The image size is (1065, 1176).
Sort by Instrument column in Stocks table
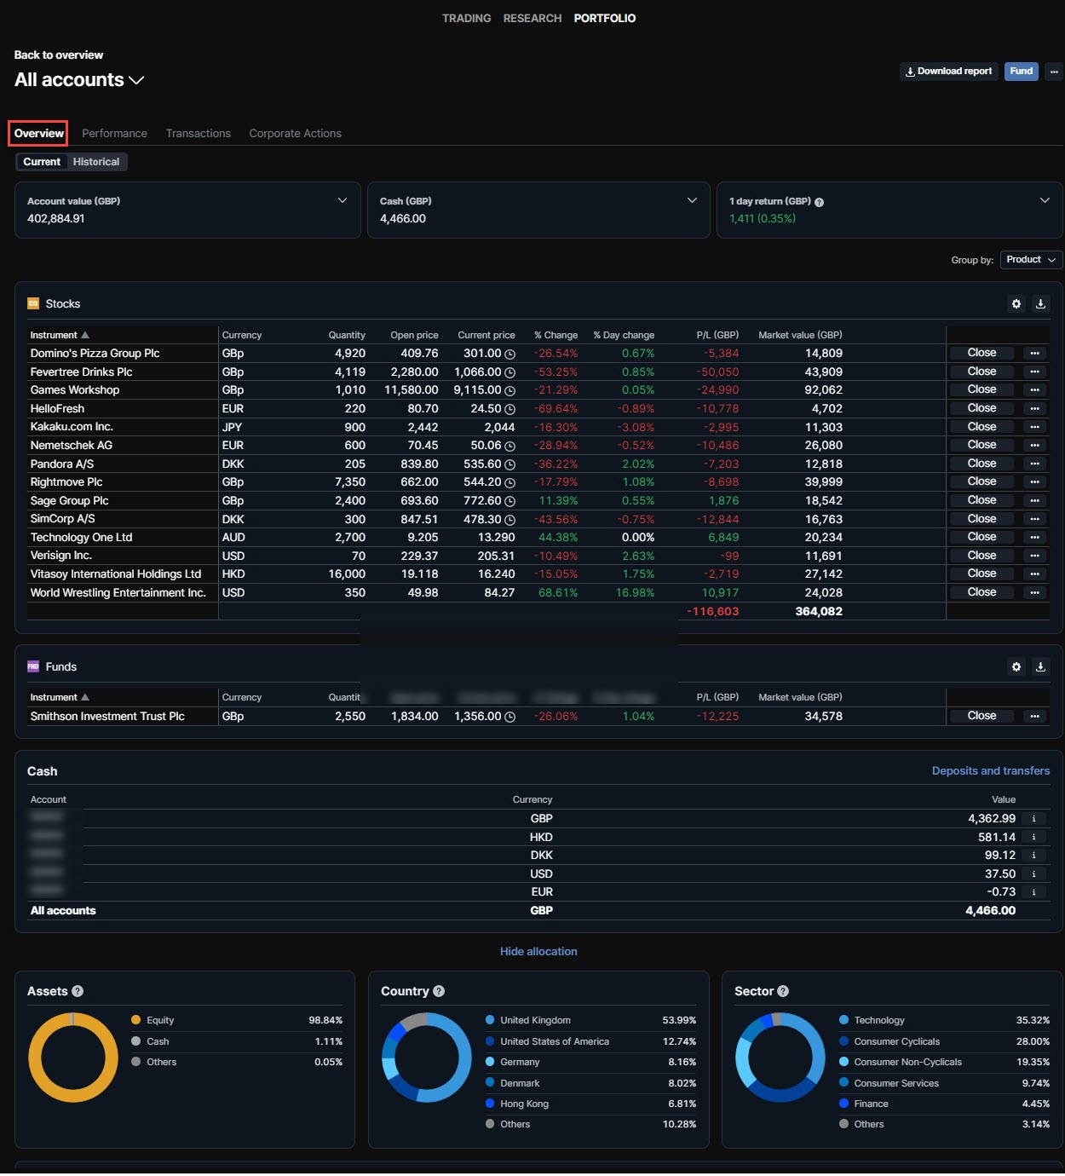tap(59, 336)
